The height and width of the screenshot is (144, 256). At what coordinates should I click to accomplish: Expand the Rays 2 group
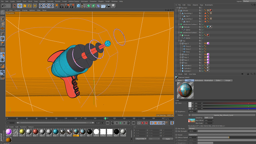coord(180,60)
